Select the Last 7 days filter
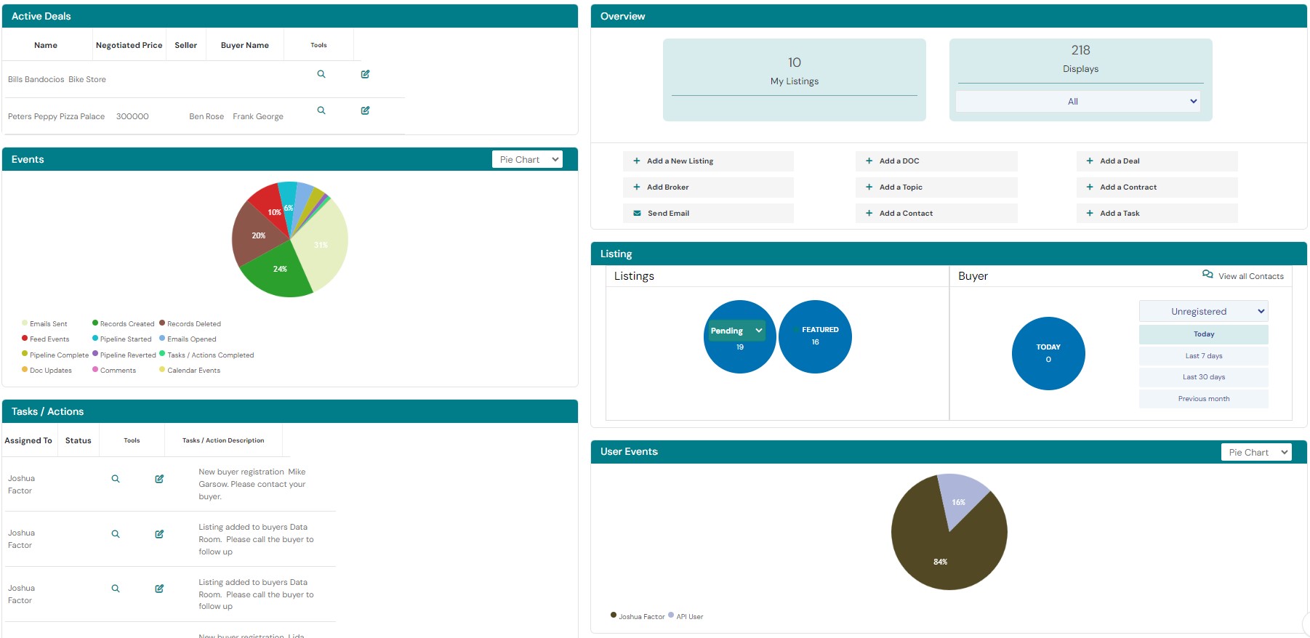 (x=1203, y=356)
